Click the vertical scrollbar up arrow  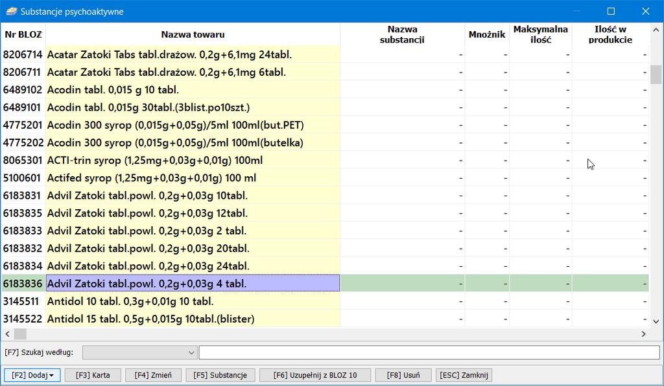(x=656, y=30)
